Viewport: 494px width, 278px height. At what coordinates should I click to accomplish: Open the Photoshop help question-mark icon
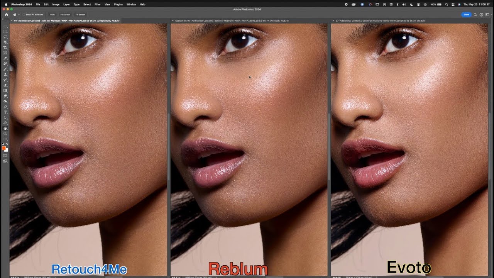pyautogui.click(x=481, y=15)
